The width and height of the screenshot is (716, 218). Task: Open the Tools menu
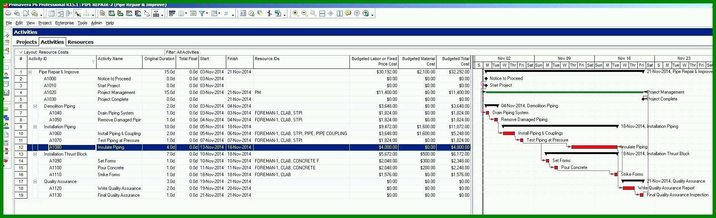click(x=83, y=23)
